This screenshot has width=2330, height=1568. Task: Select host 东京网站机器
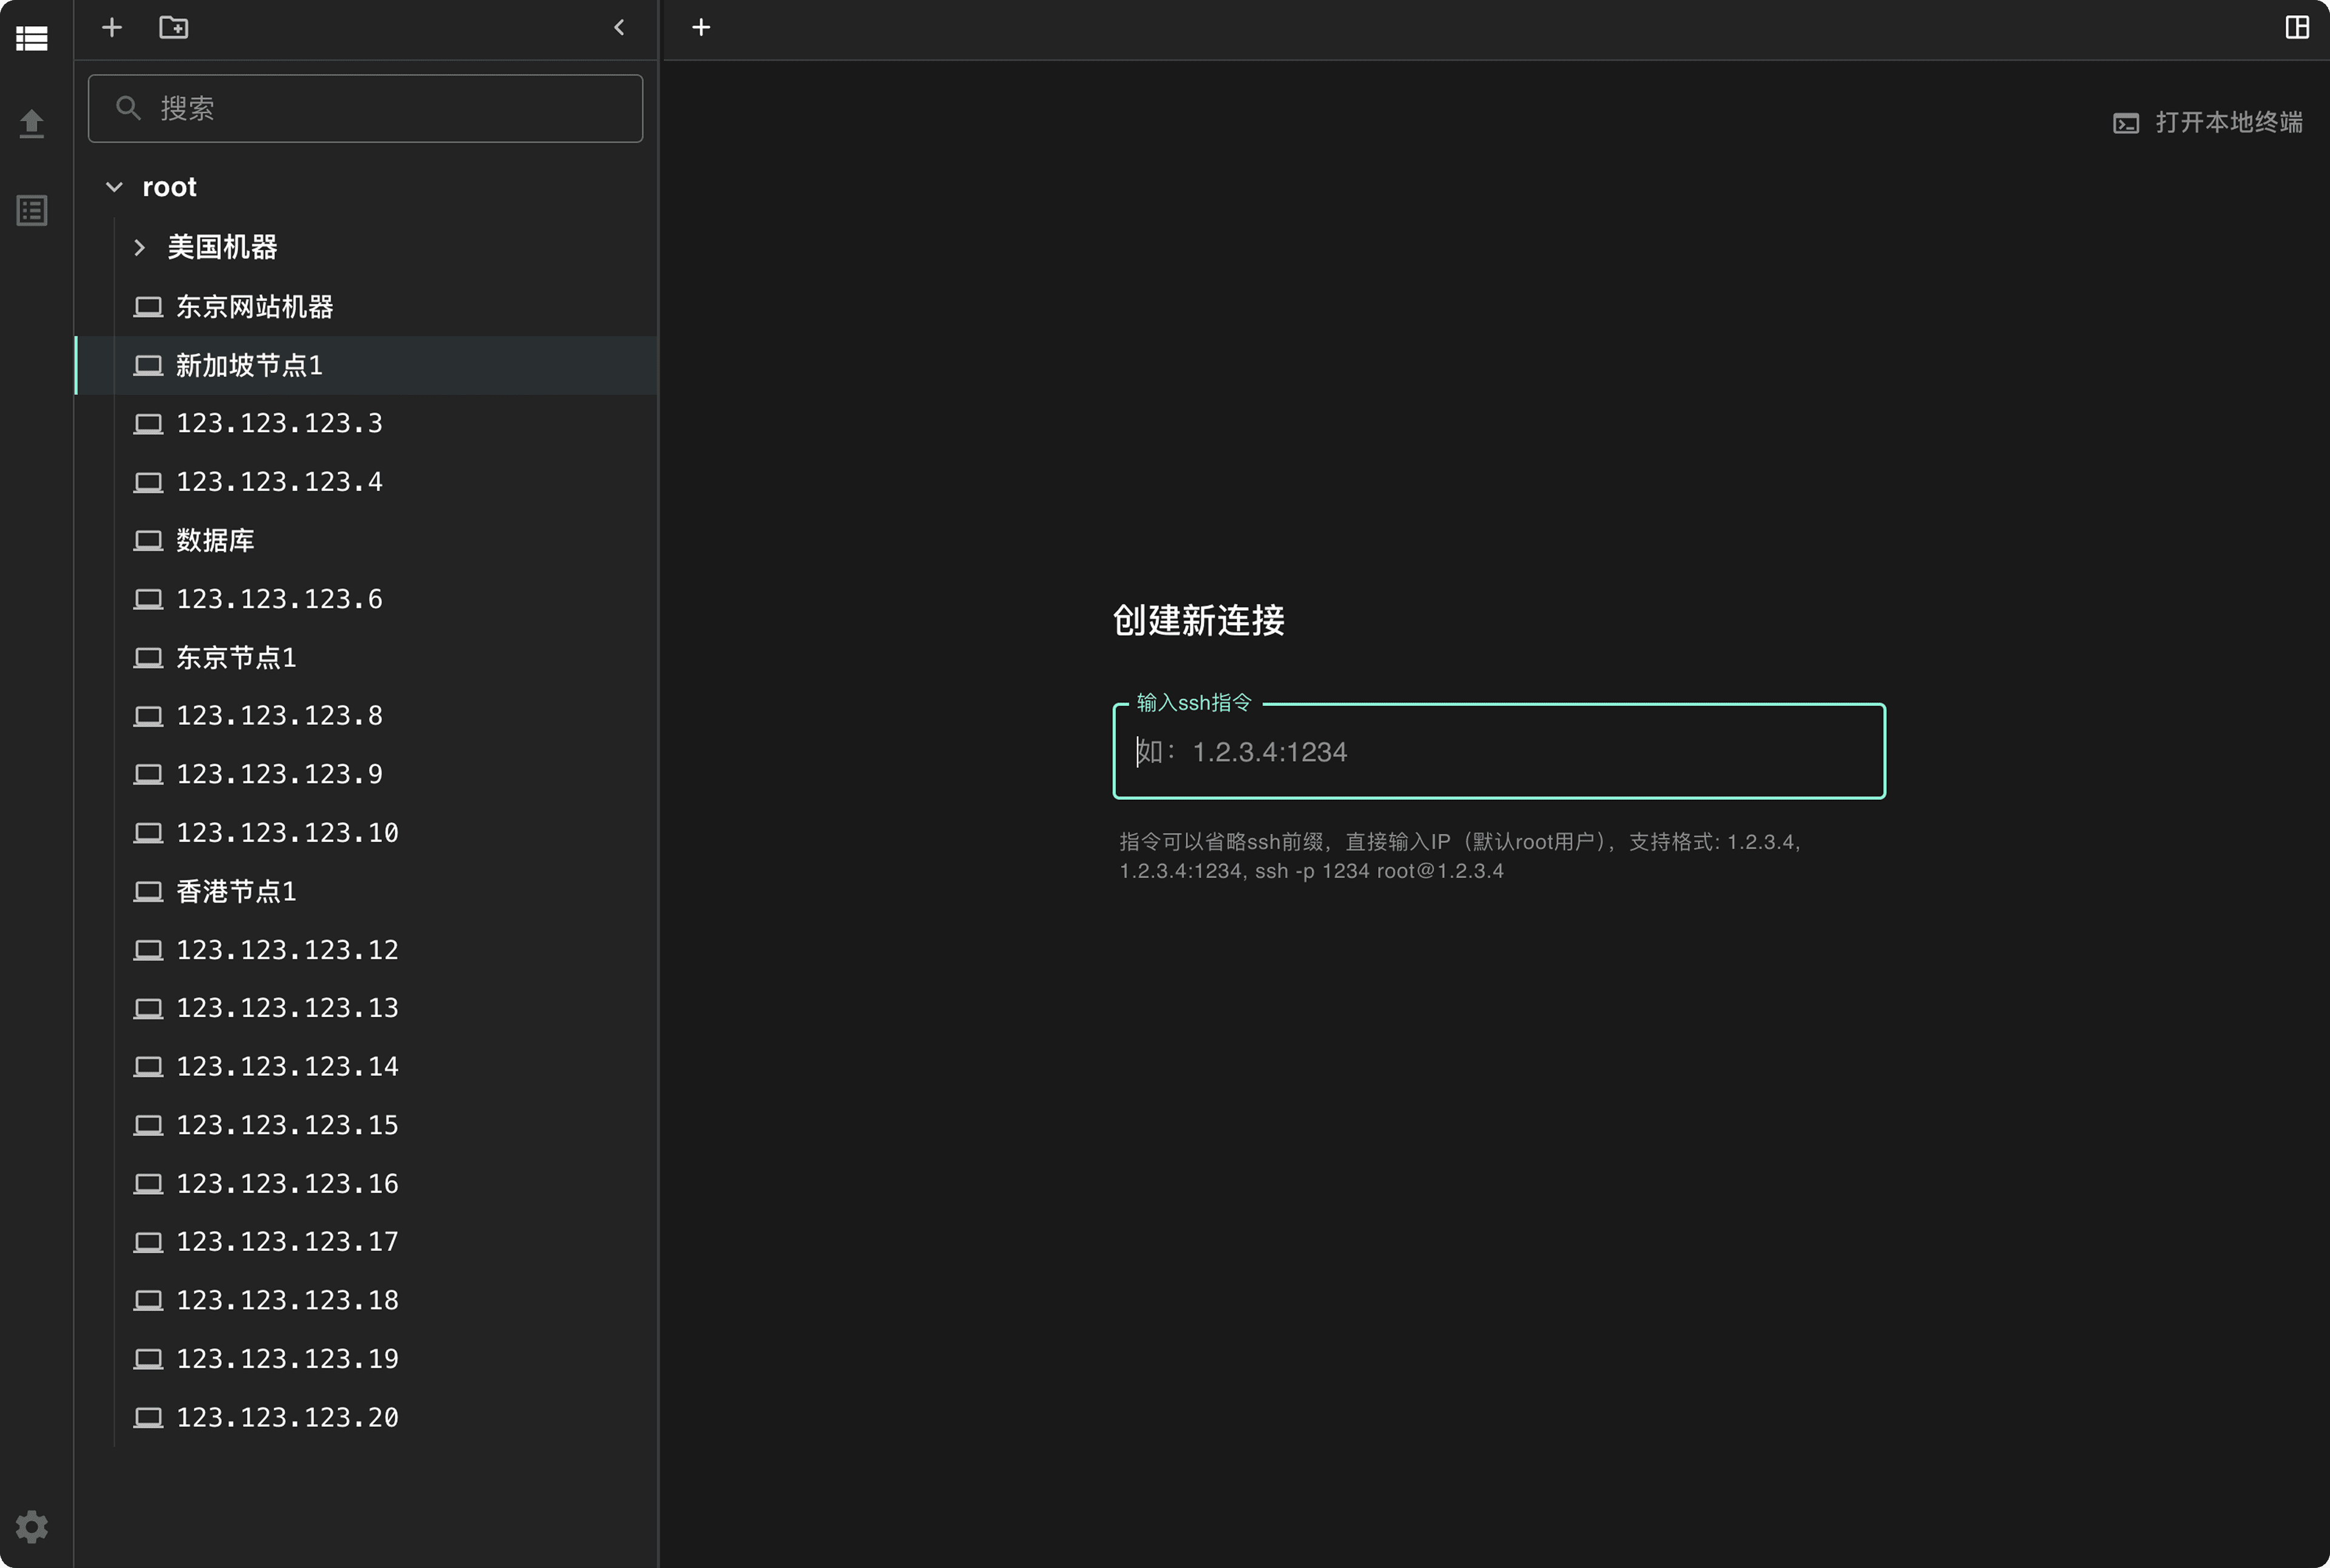366,307
